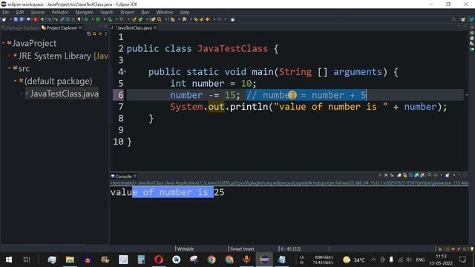Select the JavaTestClass.java editor tab
The image size is (475, 267).
[133, 28]
